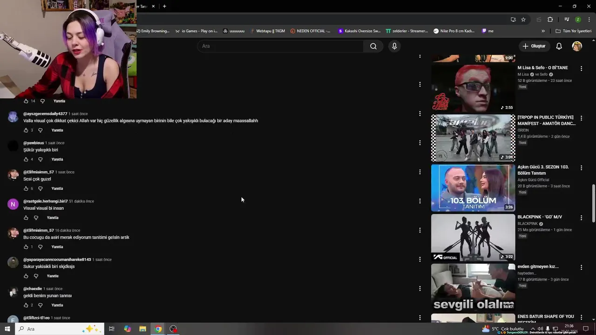Open the NEDEN OFFICIAL bookmark
Screen dimensions: 596x335
click(x=310, y=31)
